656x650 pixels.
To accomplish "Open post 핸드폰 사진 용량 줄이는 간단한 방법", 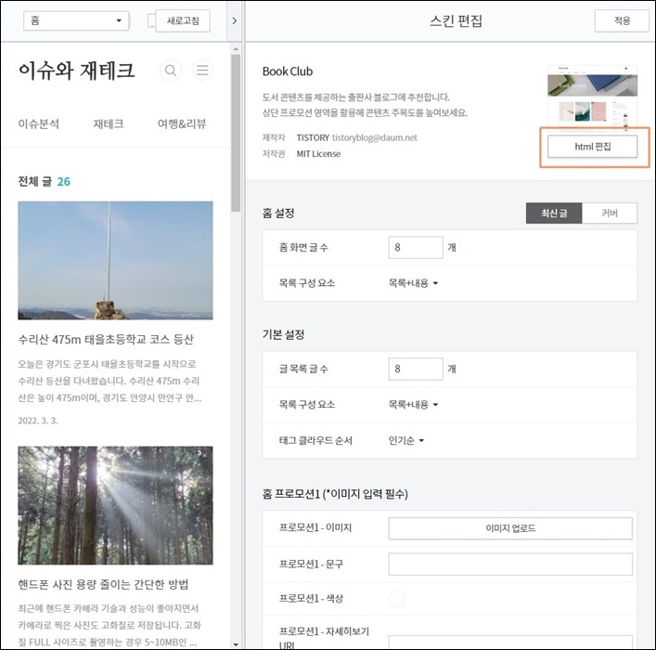I will [x=103, y=584].
